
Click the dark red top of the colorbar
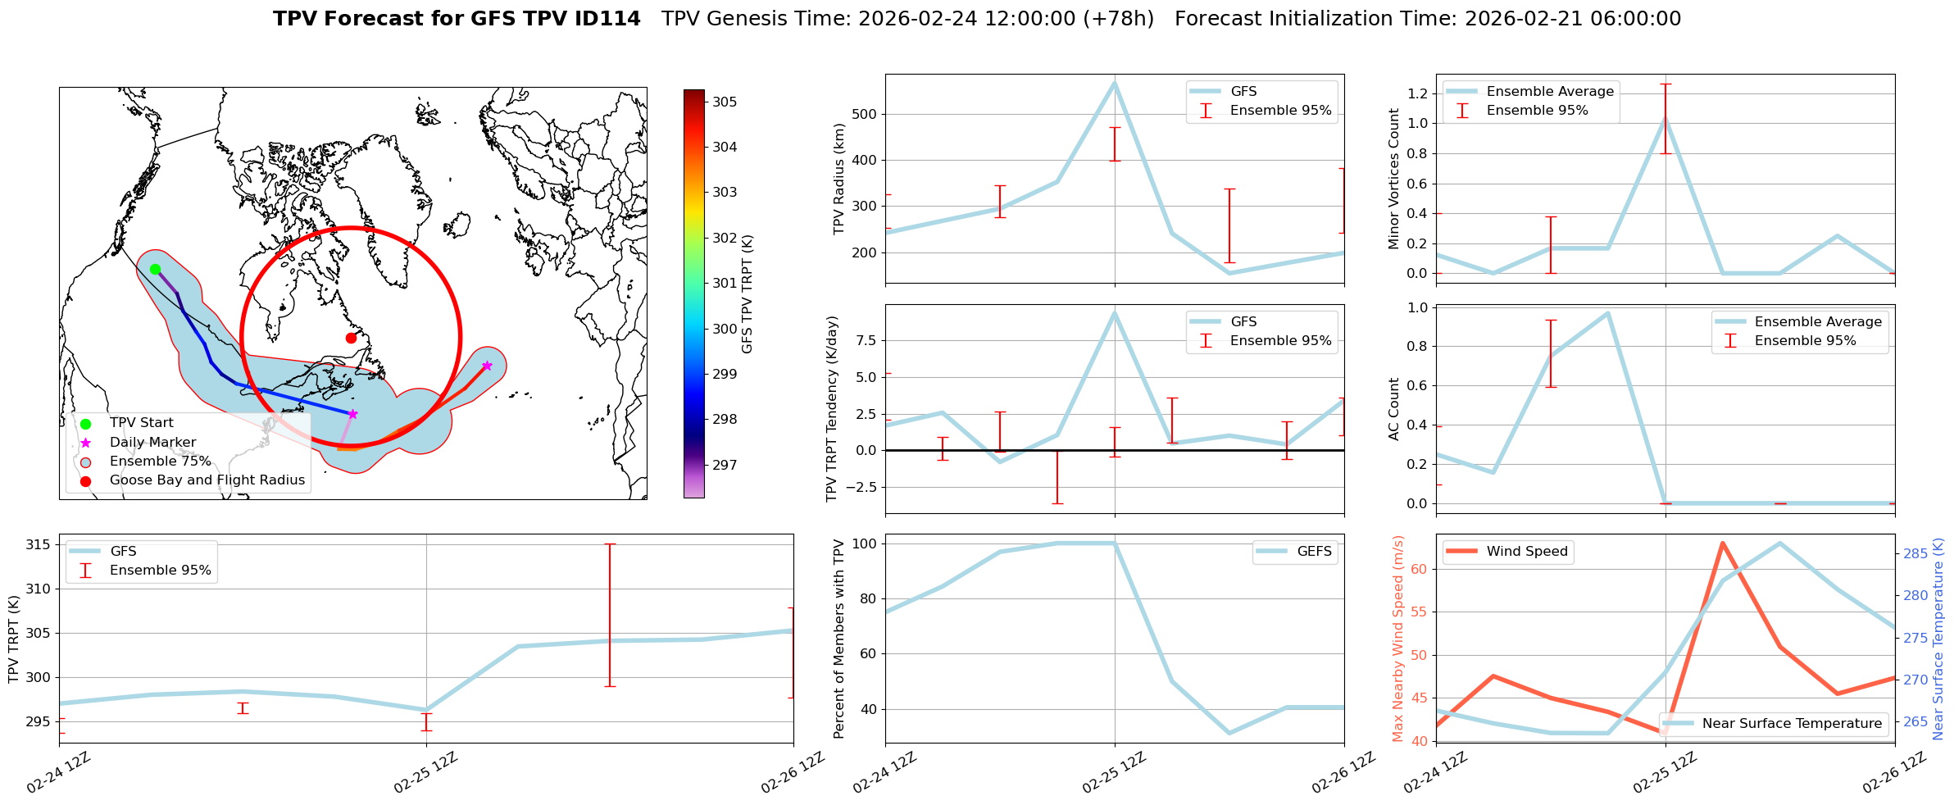[x=693, y=93]
